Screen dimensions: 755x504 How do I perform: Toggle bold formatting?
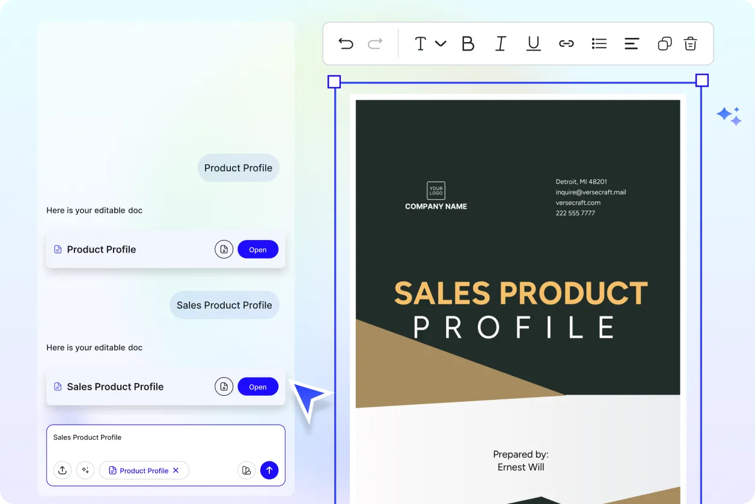point(468,43)
